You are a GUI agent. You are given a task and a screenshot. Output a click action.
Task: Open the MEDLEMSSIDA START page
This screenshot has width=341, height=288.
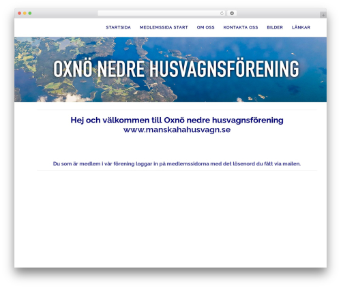click(x=164, y=27)
